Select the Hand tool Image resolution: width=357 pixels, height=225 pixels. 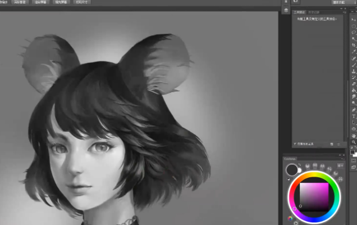(x=354, y=136)
